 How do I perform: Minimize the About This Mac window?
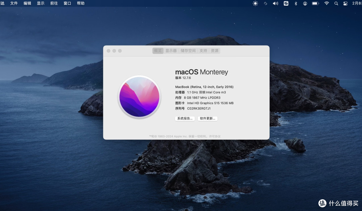pos(114,51)
